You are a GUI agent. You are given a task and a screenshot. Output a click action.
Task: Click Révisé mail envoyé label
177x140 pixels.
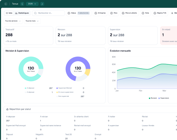point(82,125)
